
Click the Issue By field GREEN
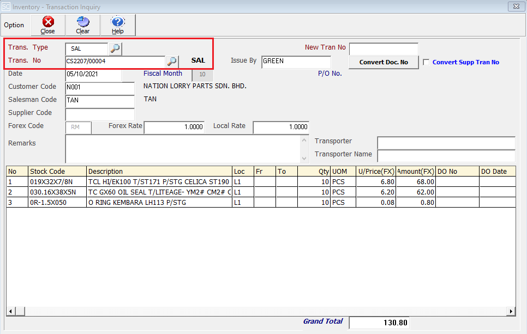(x=296, y=62)
